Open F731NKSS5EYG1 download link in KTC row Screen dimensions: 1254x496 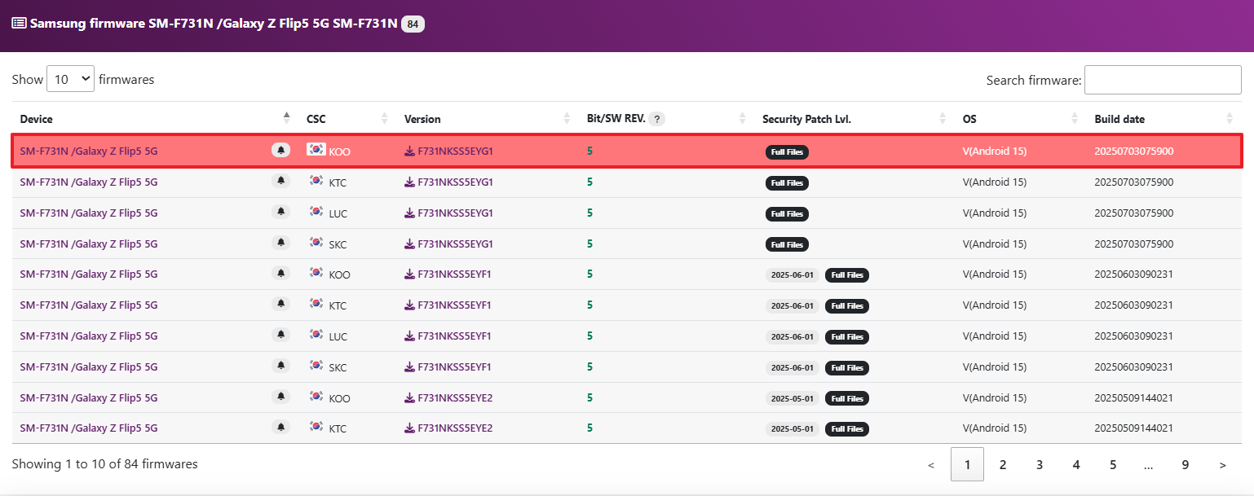click(448, 182)
